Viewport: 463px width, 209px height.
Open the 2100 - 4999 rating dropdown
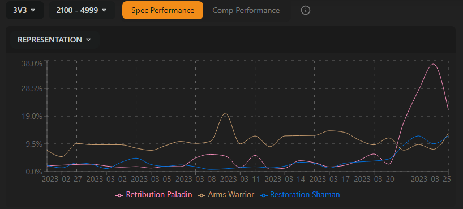[82, 10]
